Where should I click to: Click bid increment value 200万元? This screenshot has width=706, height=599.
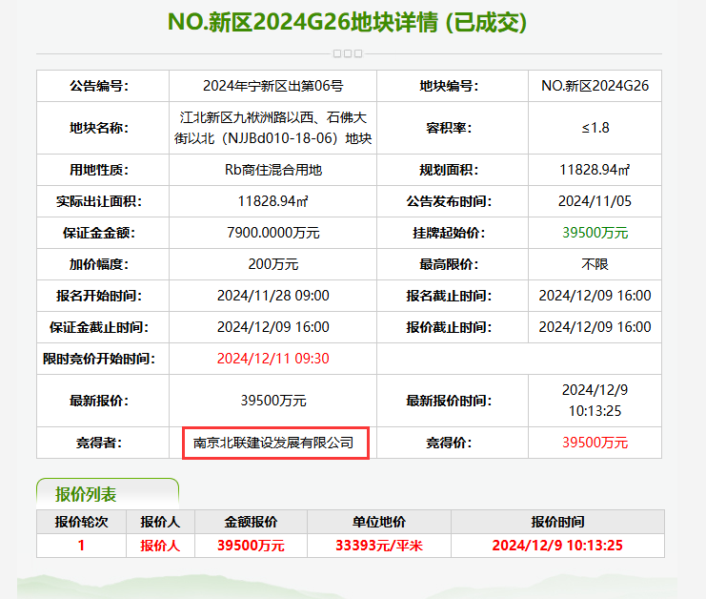pos(272,264)
